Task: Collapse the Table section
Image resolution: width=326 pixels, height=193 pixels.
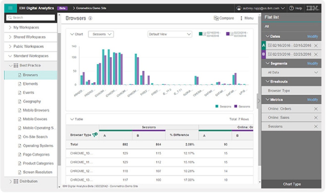Action: point(72,119)
